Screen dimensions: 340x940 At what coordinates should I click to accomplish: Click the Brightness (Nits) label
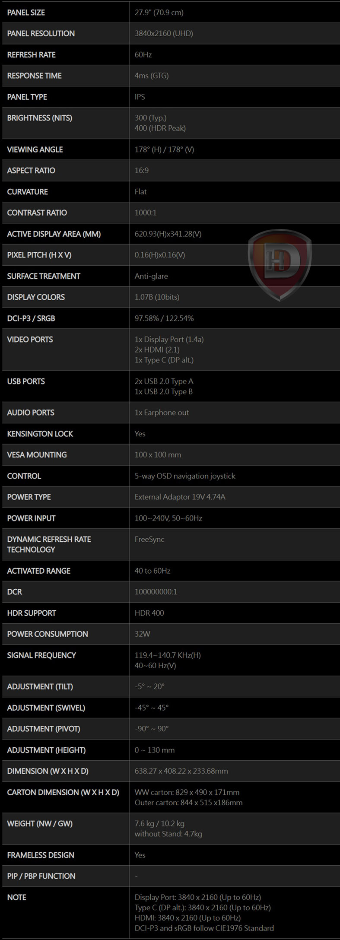coord(39,118)
